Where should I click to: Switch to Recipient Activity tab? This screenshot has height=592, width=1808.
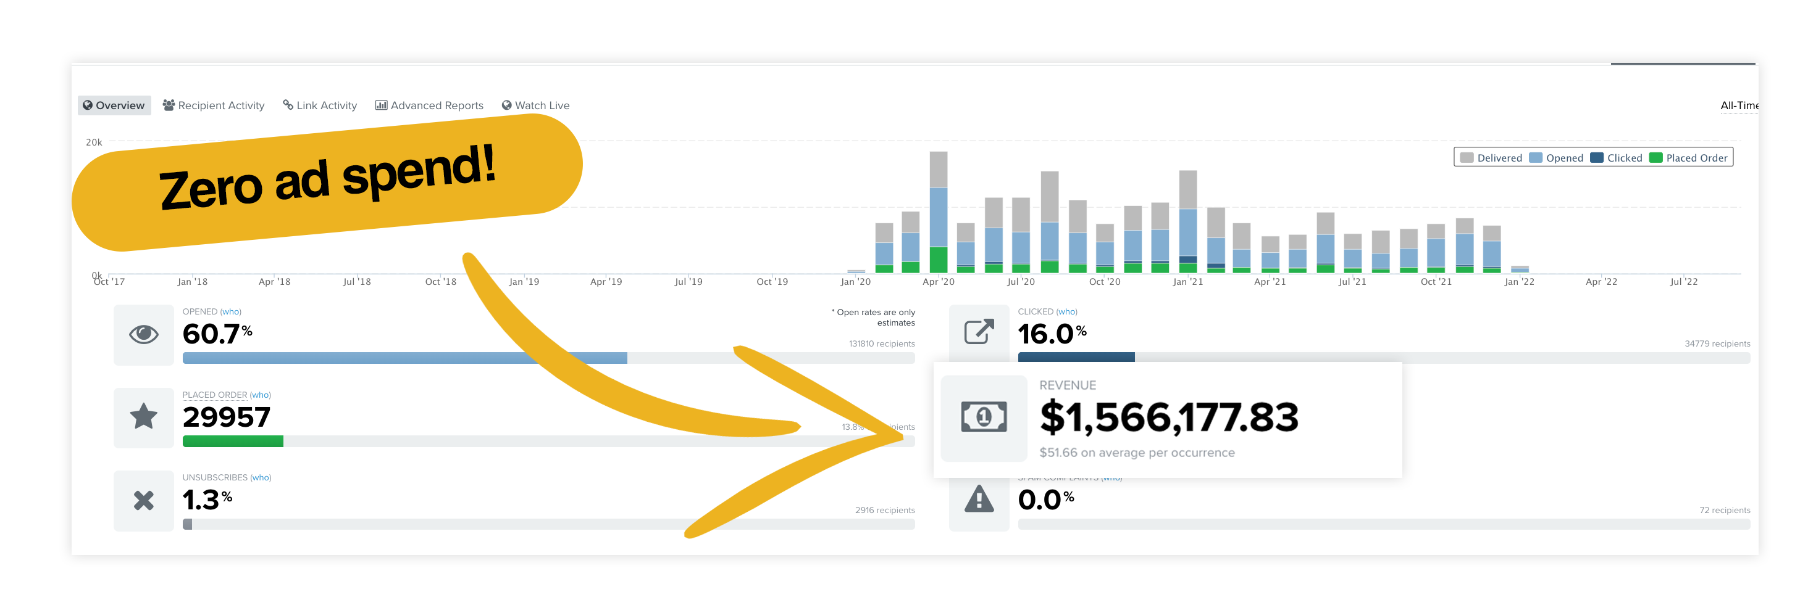click(x=214, y=105)
